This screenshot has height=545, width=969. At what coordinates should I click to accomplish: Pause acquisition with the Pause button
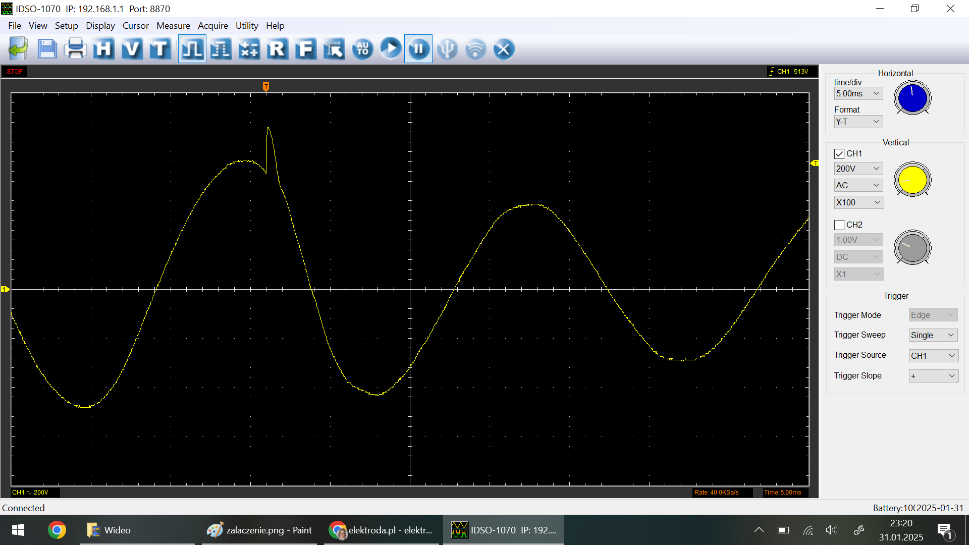(x=418, y=49)
